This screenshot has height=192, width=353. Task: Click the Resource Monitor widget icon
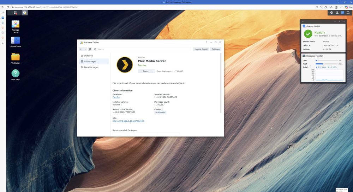pyautogui.click(x=304, y=56)
